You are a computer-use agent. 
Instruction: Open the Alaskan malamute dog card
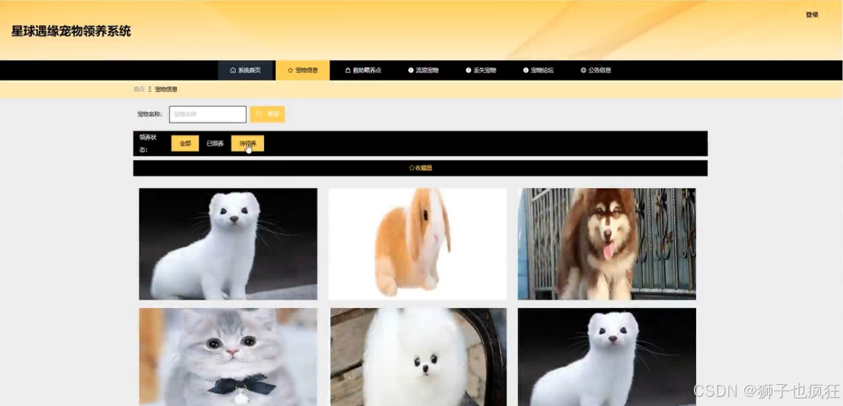(x=607, y=244)
